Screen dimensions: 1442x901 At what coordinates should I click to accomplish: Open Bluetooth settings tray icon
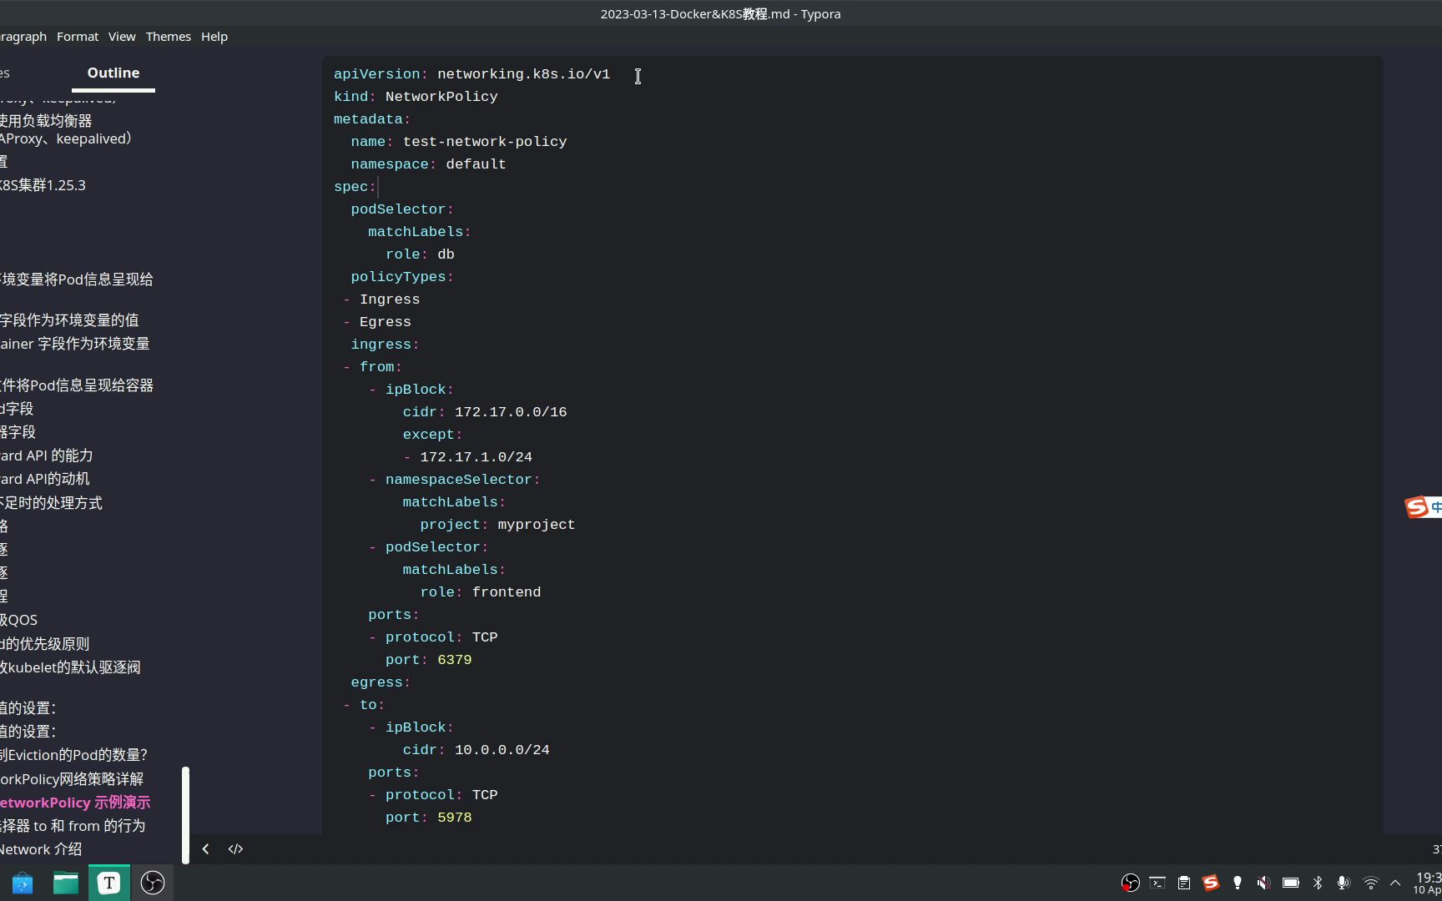pos(1318,883)
